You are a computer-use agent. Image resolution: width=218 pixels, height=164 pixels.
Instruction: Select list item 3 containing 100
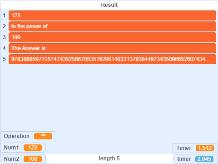coord(112,37)
